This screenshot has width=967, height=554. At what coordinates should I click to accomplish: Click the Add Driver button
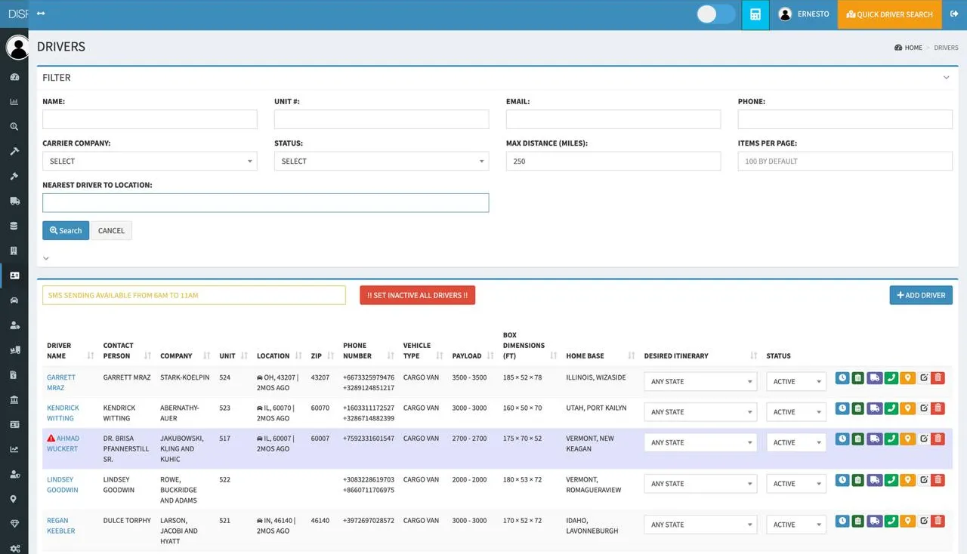tap(921, 295)
